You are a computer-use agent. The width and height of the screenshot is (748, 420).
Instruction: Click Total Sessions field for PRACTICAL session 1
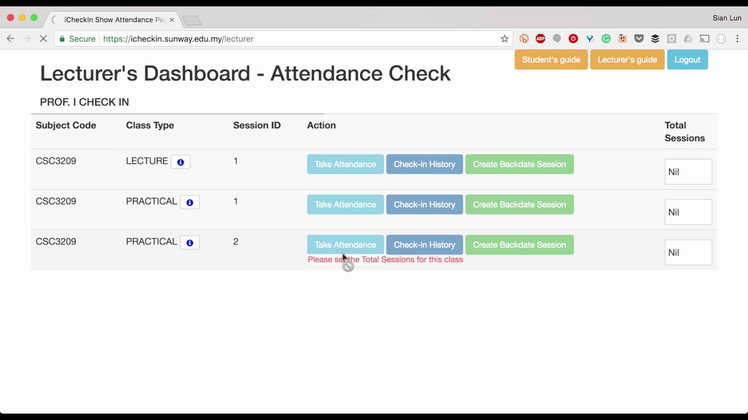[688, 212]
